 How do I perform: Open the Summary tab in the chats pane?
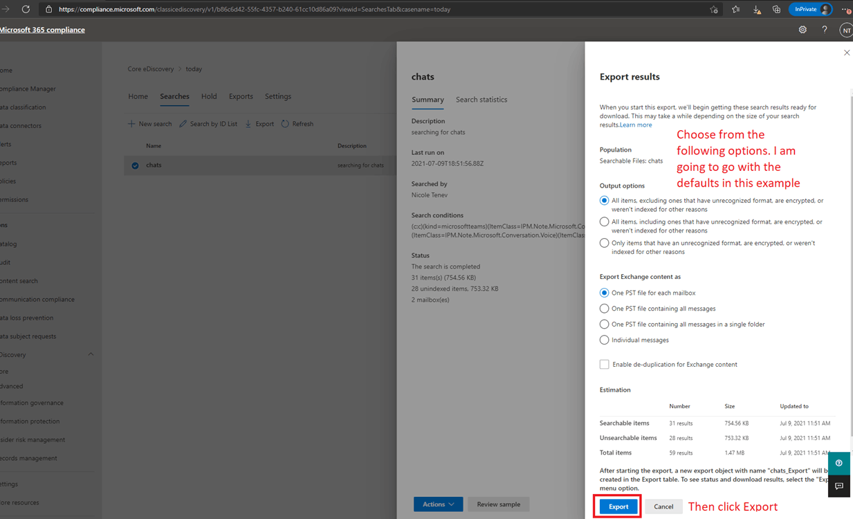point(428,100)
